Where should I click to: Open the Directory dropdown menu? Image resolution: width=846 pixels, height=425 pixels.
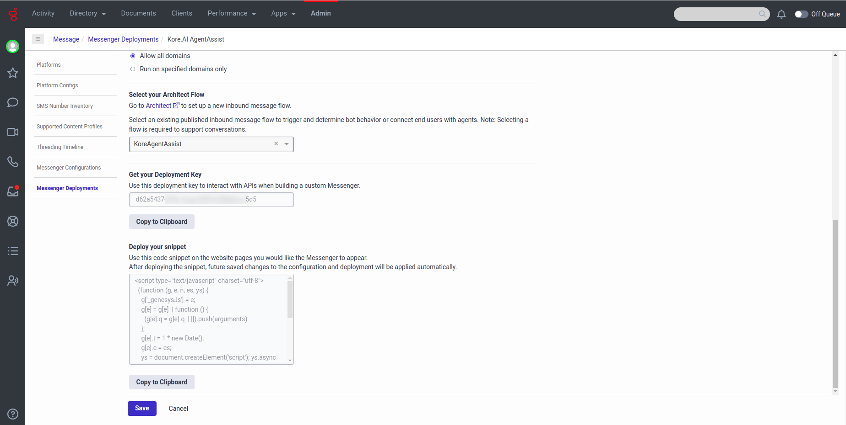pyautogui.click(x=87, y=13)
